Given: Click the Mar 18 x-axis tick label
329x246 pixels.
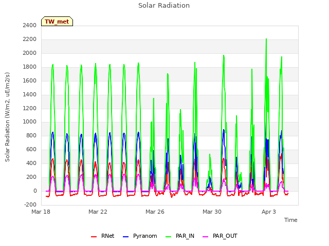Looking at the screenshot, I should click(x=41, y=212).
